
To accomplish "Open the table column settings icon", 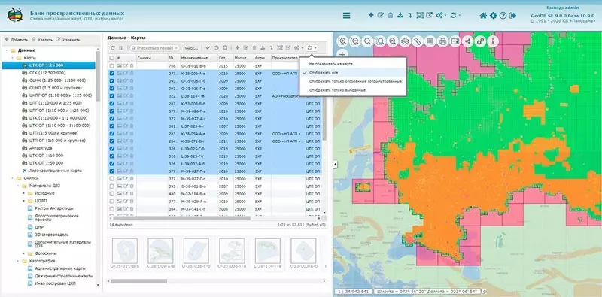I will 121,48.
